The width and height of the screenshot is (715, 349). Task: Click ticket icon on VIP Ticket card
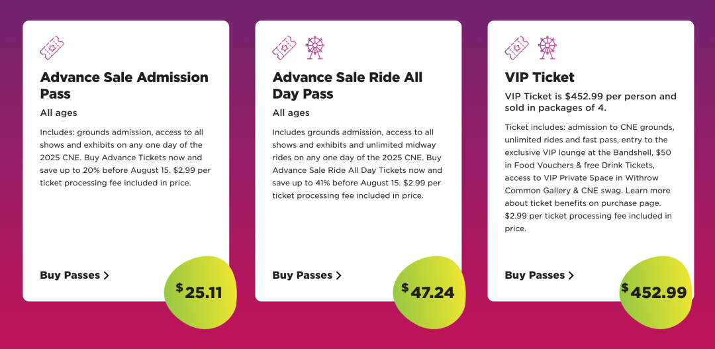point(517,48)
